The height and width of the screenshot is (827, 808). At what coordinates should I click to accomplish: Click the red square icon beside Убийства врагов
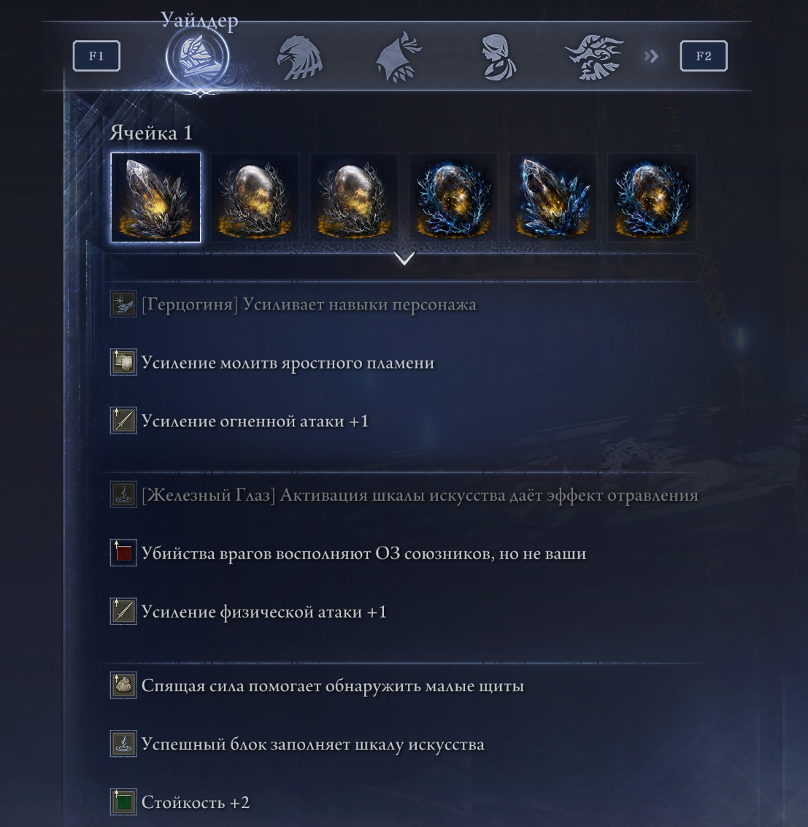pos(123,553)
